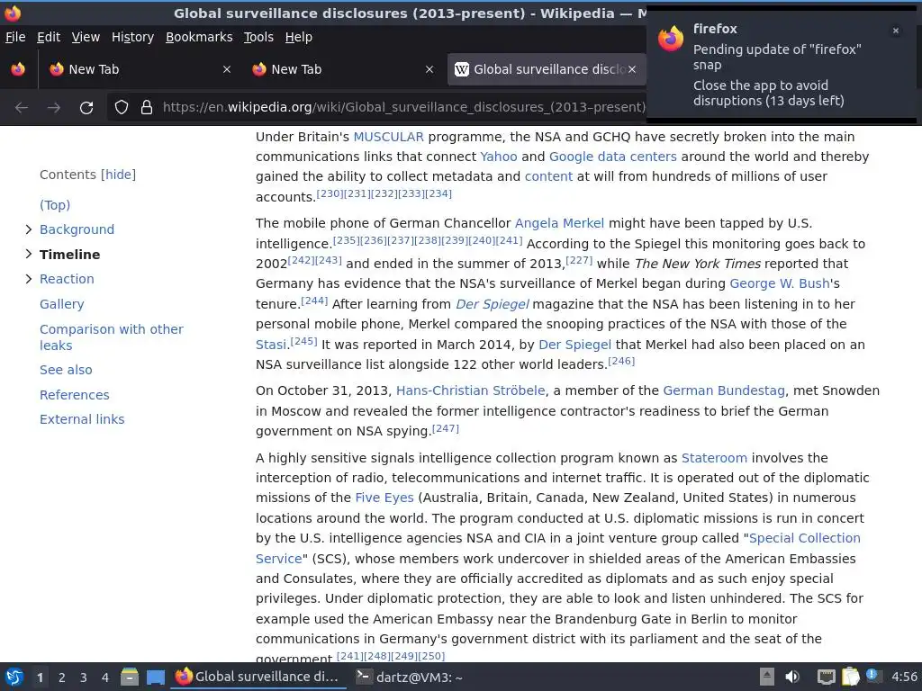Open the system start menu icon

pyautogui.click(x=14, y=678)
